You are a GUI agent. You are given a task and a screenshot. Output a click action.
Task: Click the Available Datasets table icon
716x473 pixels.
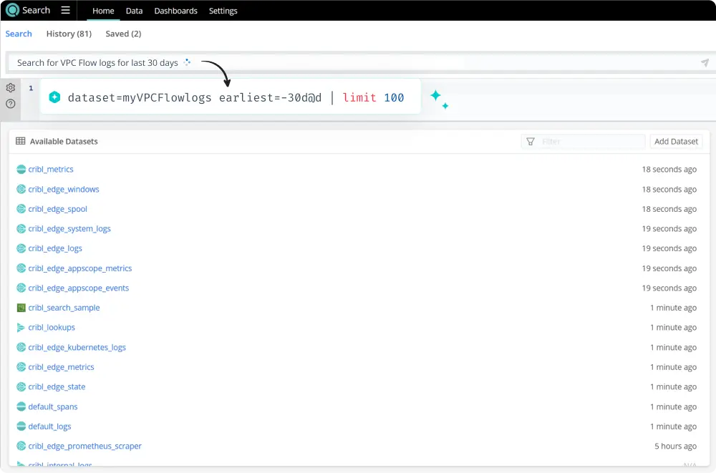click(21, 141)
